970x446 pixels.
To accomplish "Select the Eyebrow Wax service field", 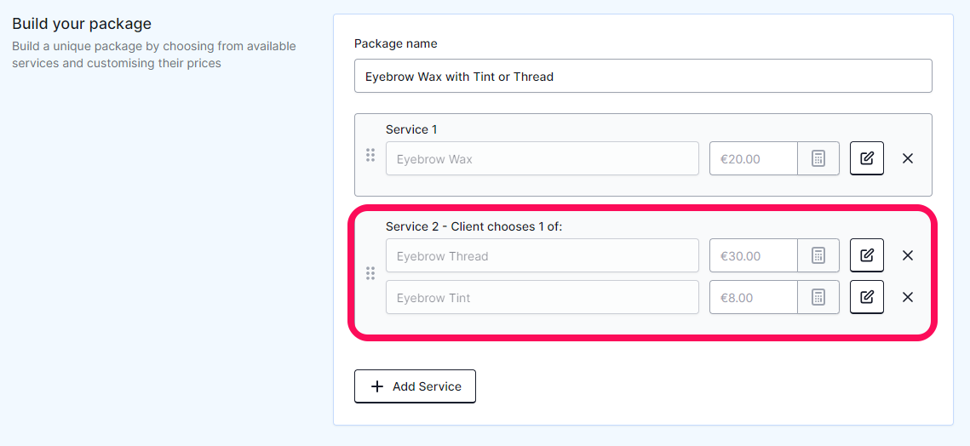I will 542,158.
